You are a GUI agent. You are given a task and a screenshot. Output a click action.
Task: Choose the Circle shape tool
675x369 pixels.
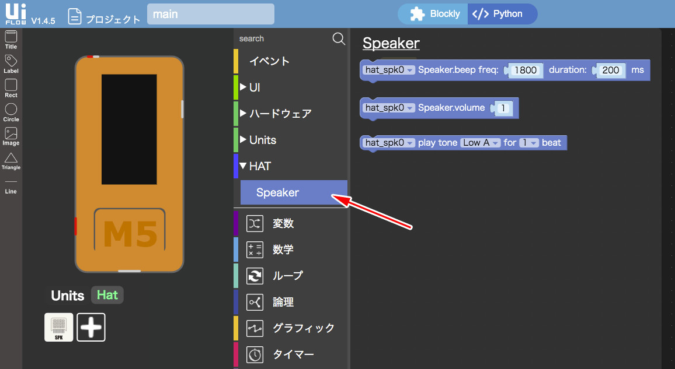click(x=11, y=111)
